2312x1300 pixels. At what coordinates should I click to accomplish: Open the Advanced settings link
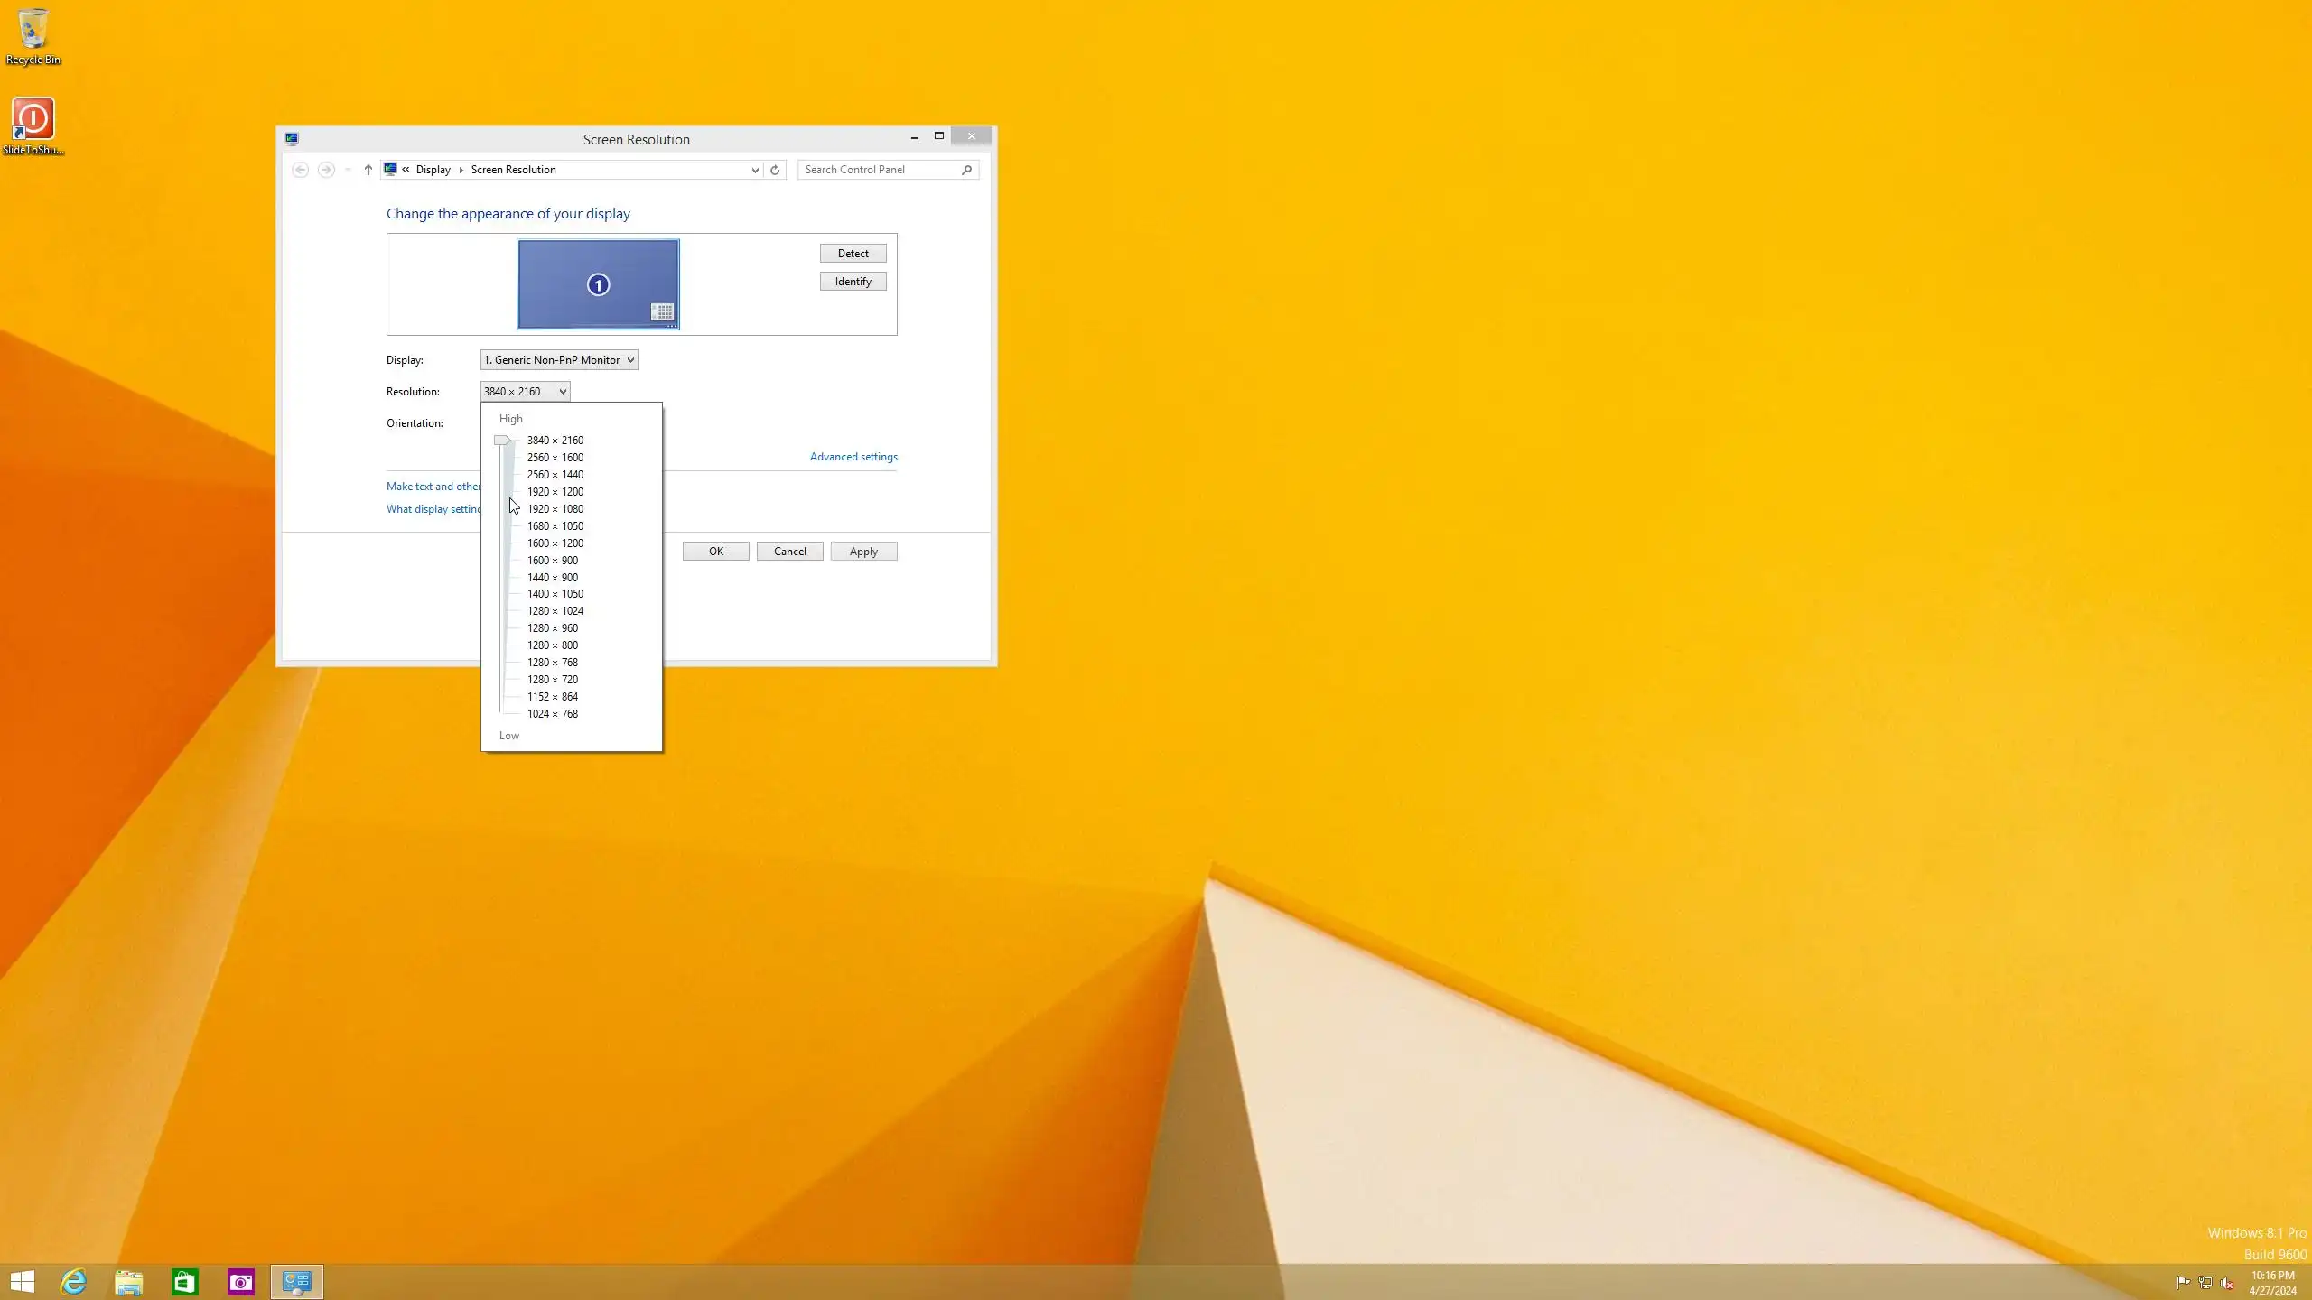point(853,457)
